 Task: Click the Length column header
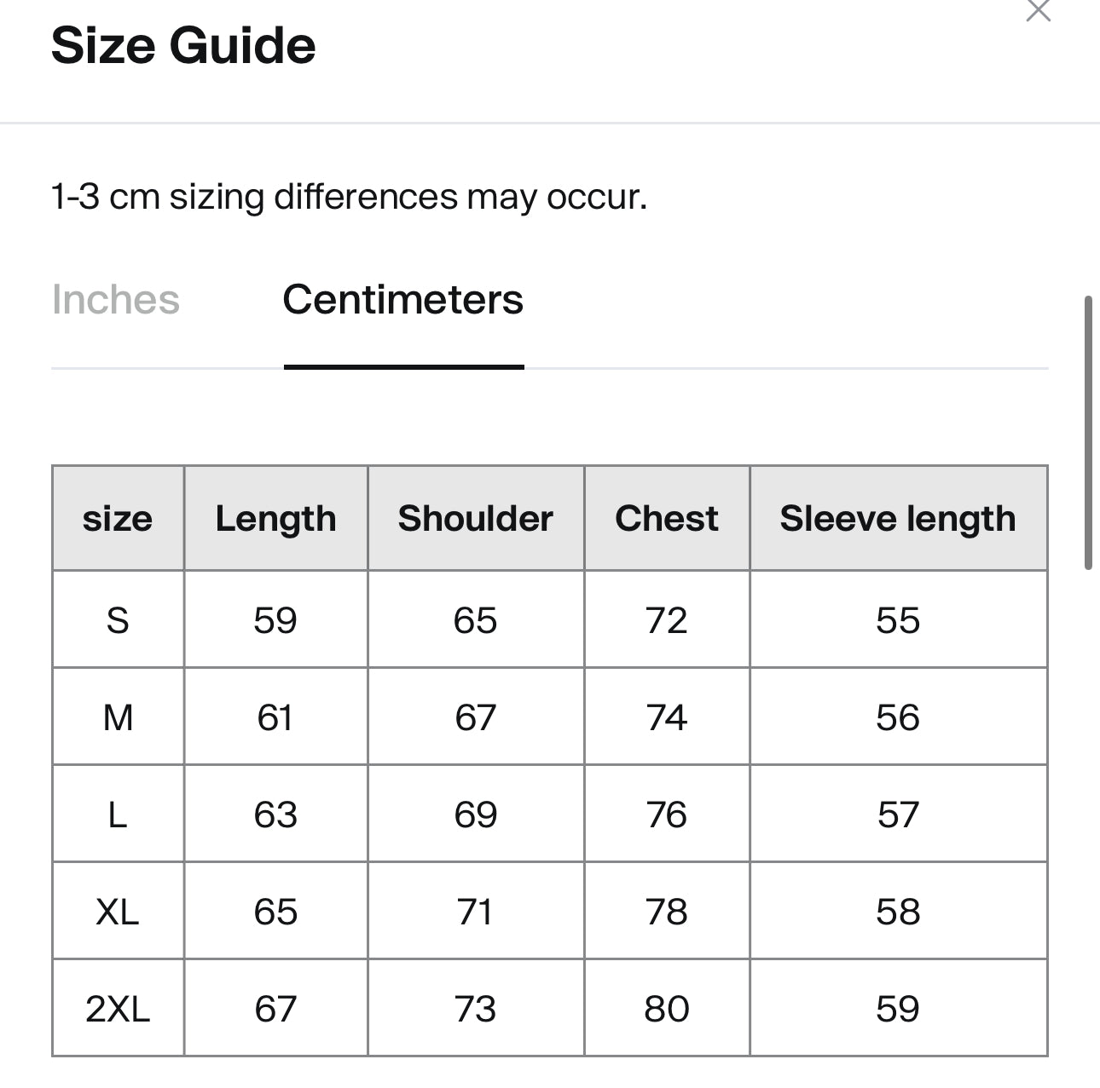[x=275, y=518]
